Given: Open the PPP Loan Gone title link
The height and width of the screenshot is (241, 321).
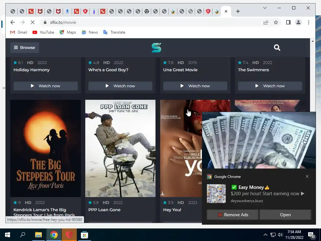Looking at the screenshot, I should click(104, 210).
